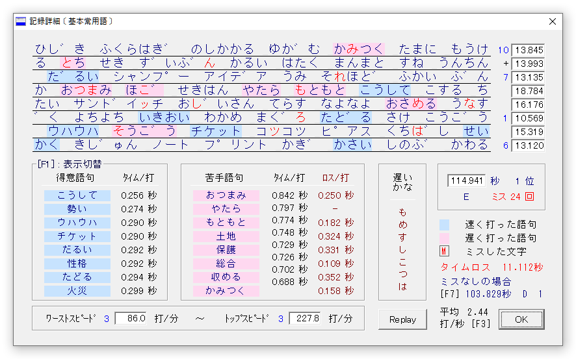Screen dimensions: 576x359
Task: Select strong phrase こうして in list
Action: pyautogui.click(x=77, y=195)
